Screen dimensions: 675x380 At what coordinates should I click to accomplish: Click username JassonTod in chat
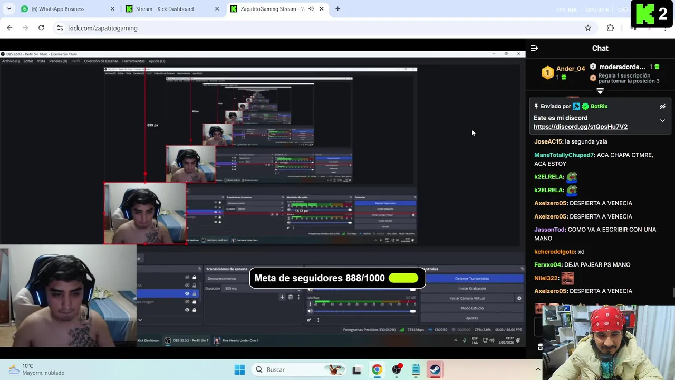(550, 230)
